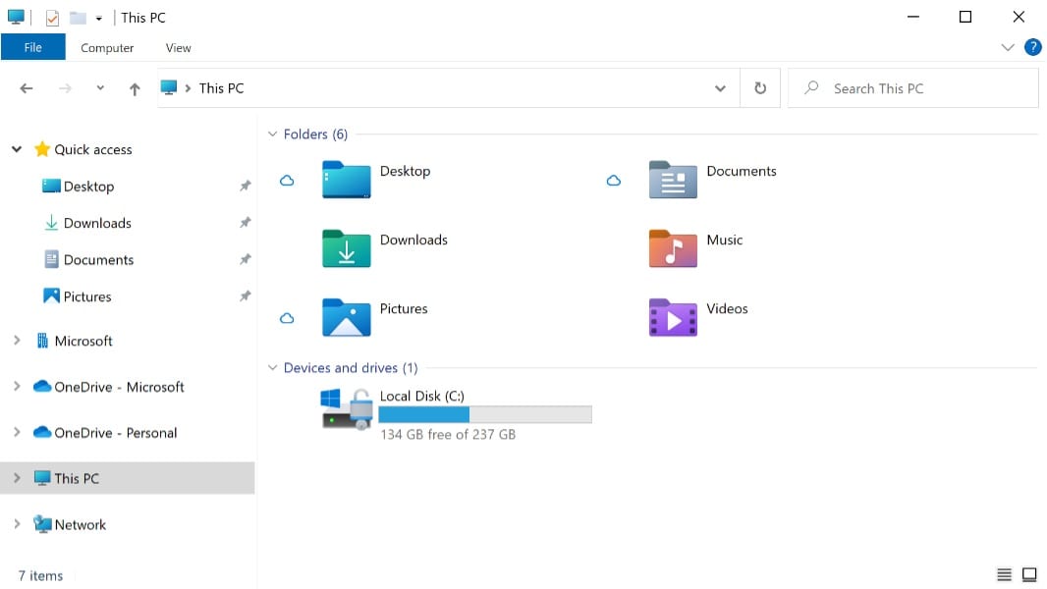1047x589 pixels.
Task: Open the Pictures folder in main pane
Action: [x=347, y=317]
